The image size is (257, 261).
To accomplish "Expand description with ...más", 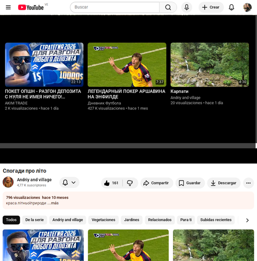I will coord(53,203).
